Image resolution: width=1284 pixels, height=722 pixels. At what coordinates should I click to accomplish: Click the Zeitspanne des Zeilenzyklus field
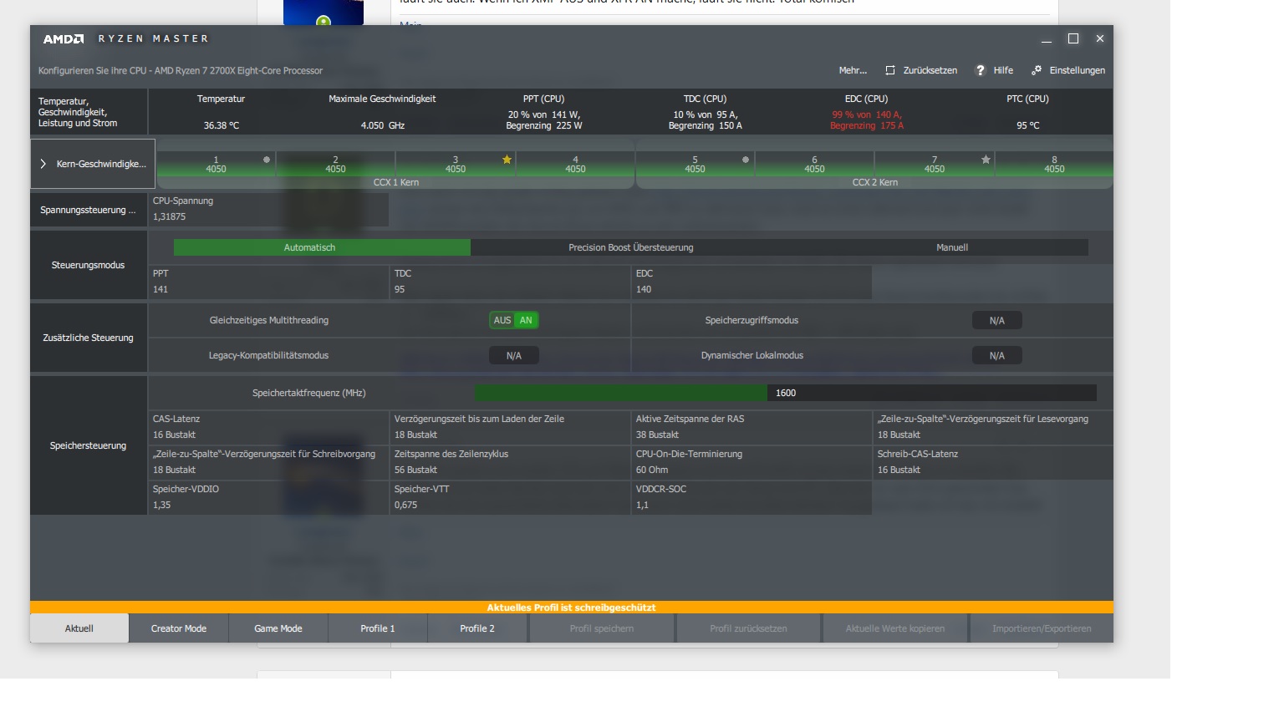coord(511,462)
